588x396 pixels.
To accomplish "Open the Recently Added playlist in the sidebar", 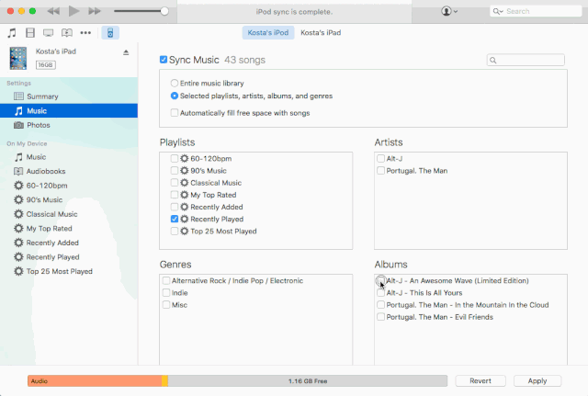I will pyautogui.click(x=69, y=243).
